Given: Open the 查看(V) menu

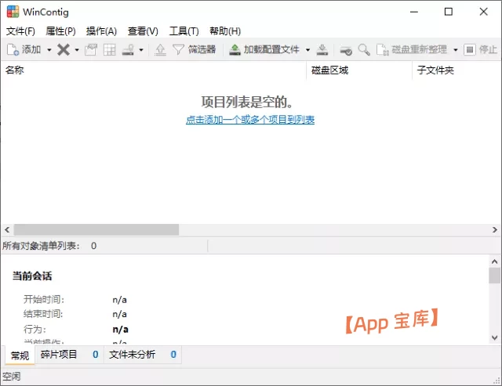Looking at the screenshot, I should point(143,31).
